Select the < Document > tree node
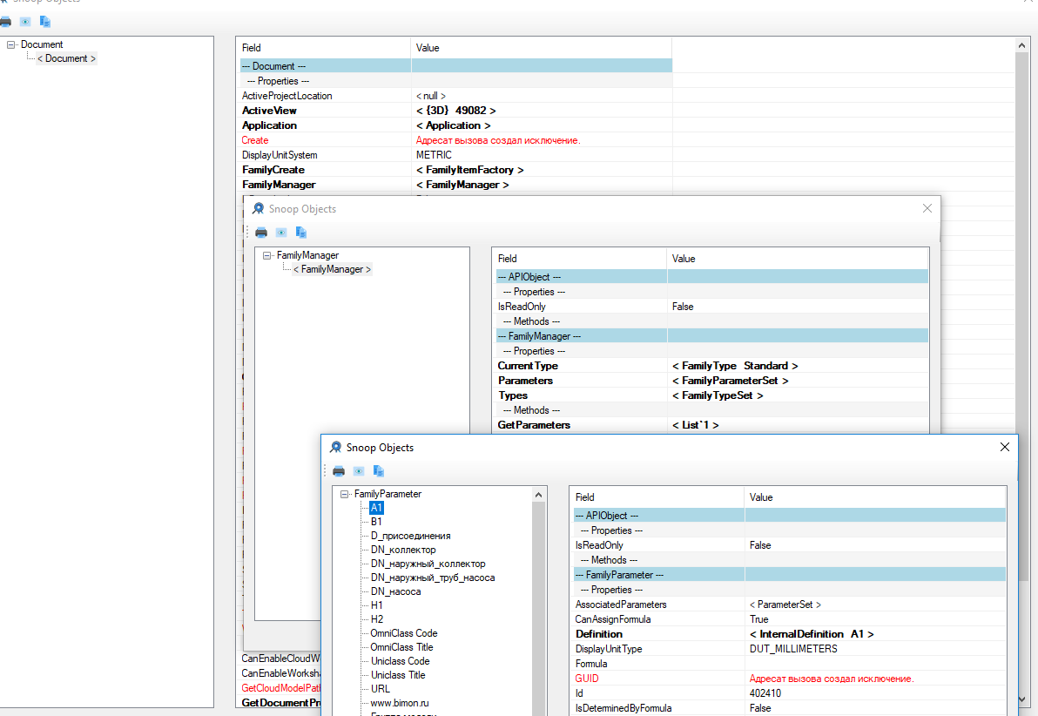 (66, 57)
